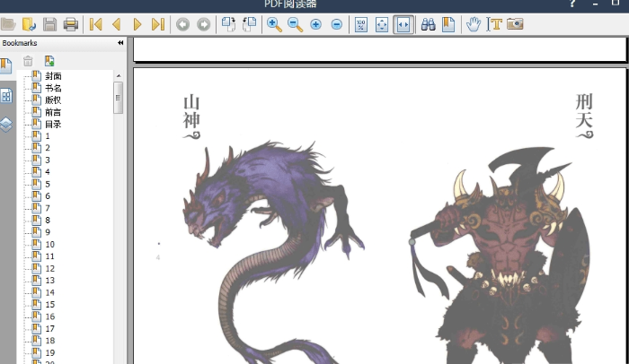This screenshot has width=629, height=364.
Task: Take a snapshot with the camera tool
Action: click(515, 24)
